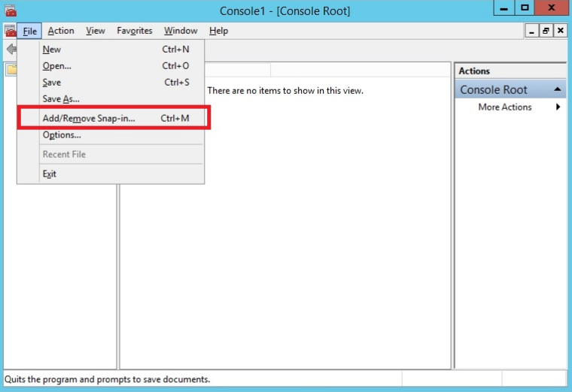This screenshot has width=572, height=392.
Task: Select the Console Root folder icon
Action: click(x=11, y=70)
